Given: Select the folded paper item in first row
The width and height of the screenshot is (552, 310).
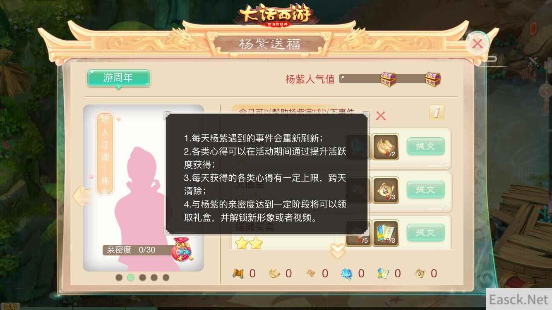Looking at the screenshot, I should coord(386,147).
